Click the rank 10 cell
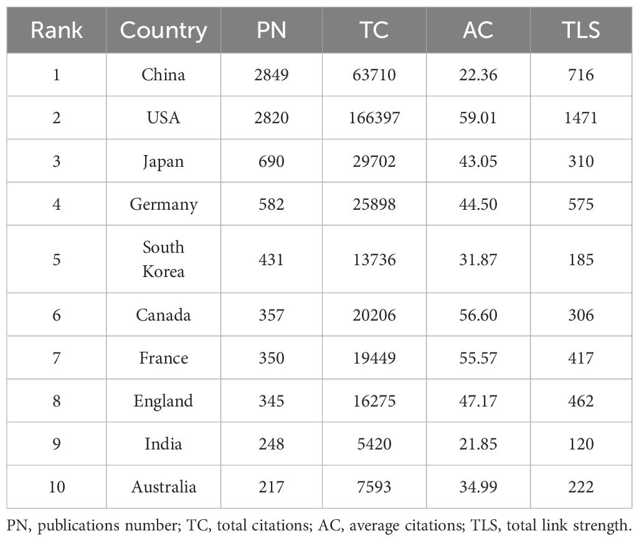The height and width of the screenshot is (541, 639). (x=57, y=487)
